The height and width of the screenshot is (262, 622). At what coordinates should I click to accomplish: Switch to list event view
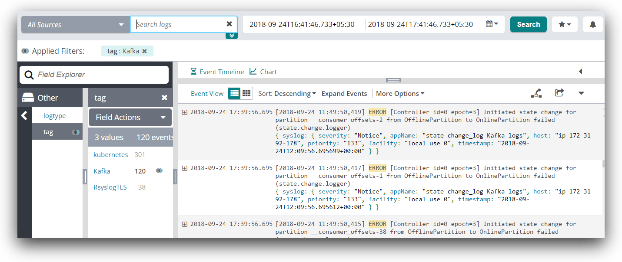pos(235,93)
